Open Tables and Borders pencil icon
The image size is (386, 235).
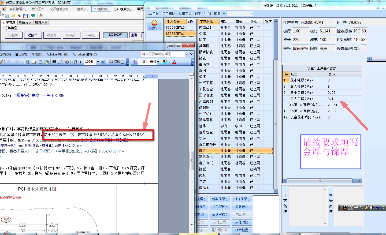pyautogui.click(x=34, y=62)
